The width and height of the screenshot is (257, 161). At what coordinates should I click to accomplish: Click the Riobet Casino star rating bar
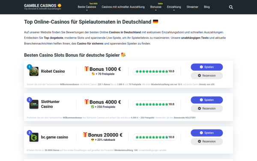[x=155, y=71]
